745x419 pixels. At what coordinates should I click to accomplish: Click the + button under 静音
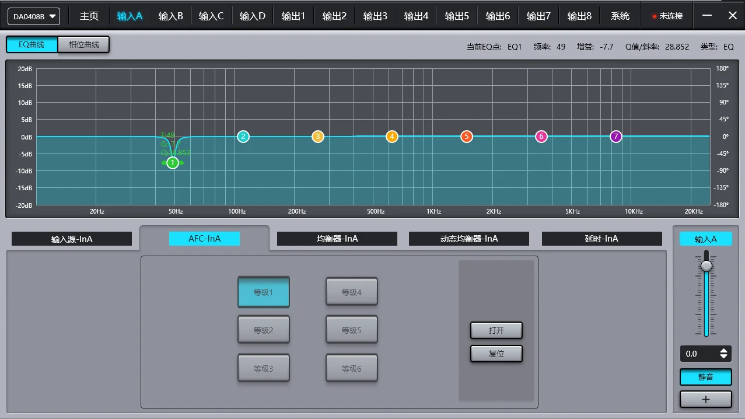pyautogui.click(x=705, y=399)
